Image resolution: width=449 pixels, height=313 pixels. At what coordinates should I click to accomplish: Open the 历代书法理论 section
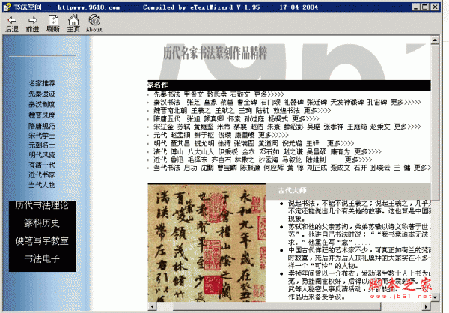click(x=42, y=205)
